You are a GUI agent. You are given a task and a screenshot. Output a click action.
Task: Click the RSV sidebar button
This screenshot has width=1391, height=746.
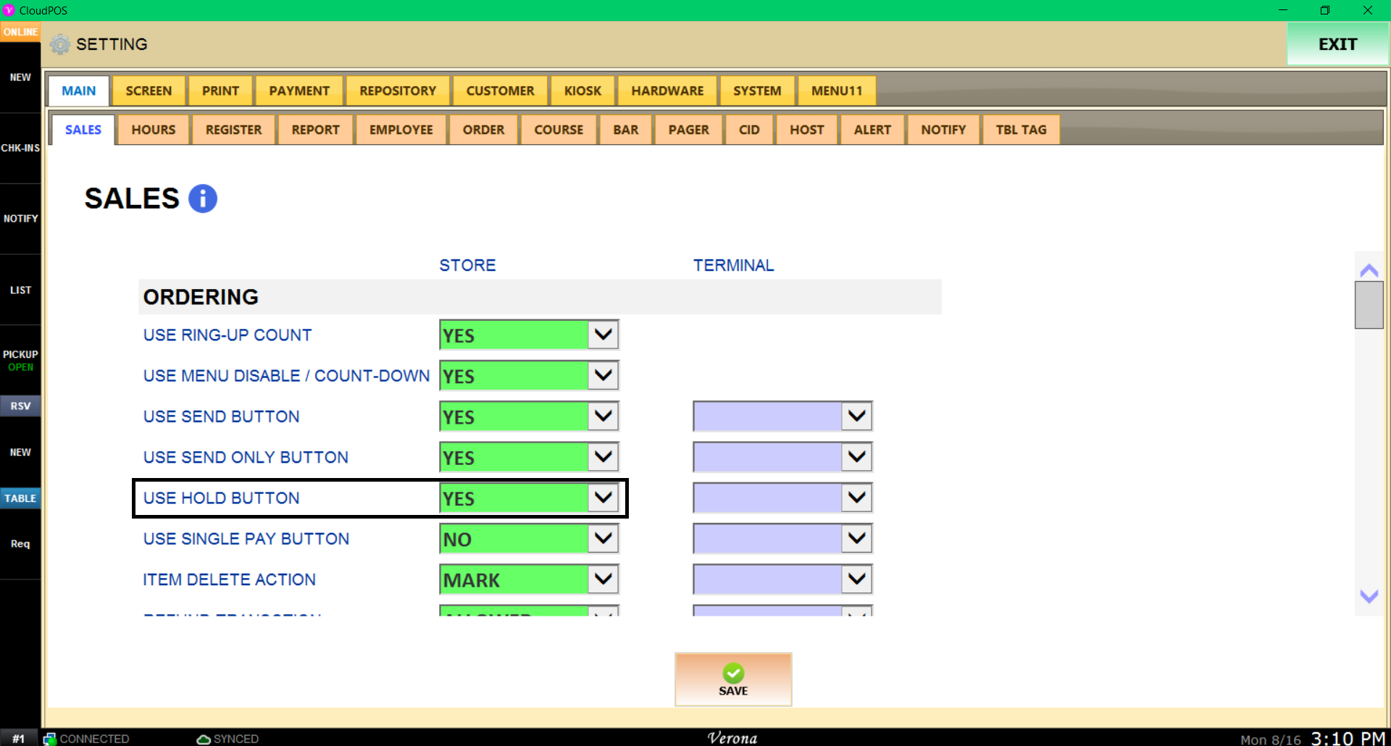[20, 406]
